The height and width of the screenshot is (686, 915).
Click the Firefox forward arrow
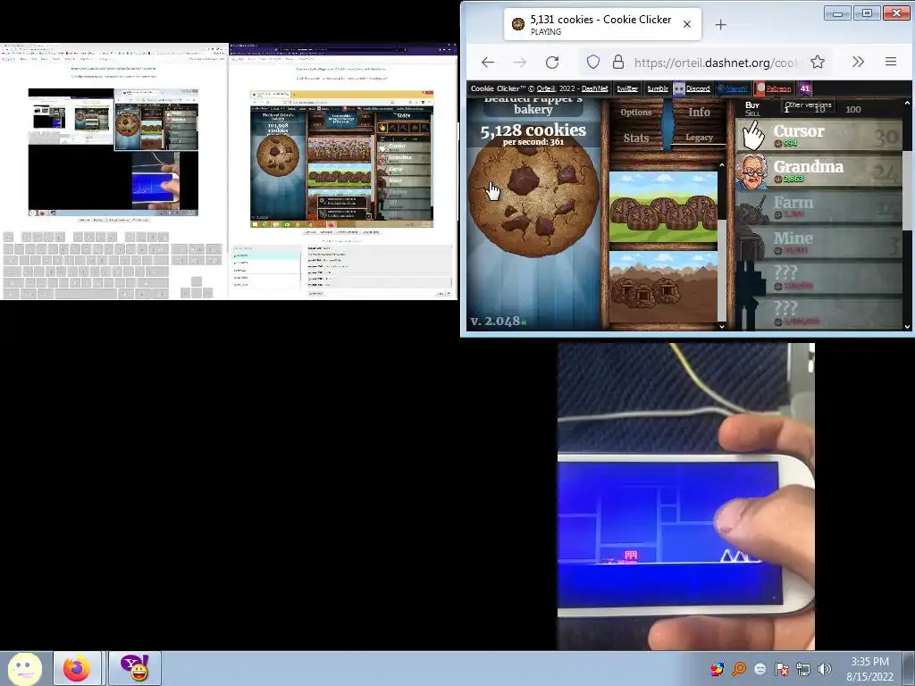[x=520, y=62]
